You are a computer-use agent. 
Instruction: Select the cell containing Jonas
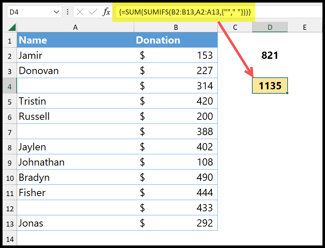76,223
